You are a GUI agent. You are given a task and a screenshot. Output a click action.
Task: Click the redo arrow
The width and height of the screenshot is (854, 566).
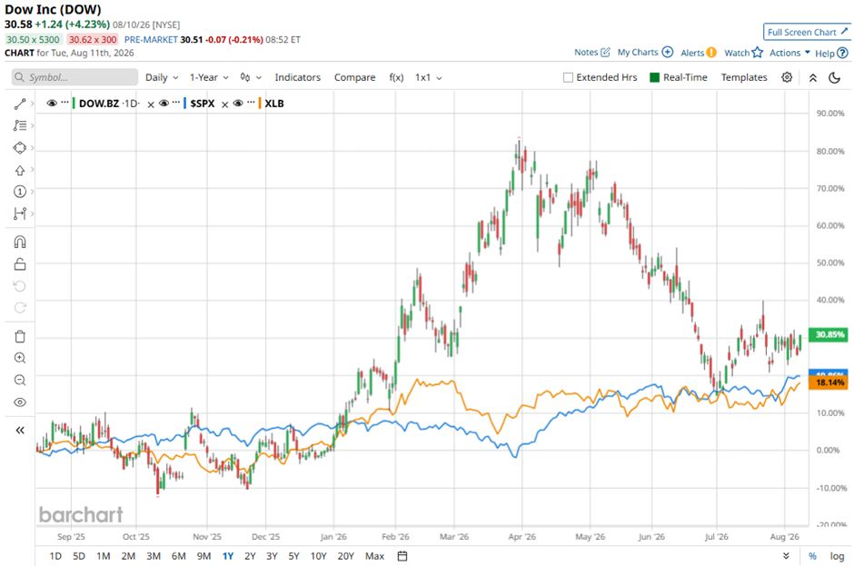click(x=20, y=308)
